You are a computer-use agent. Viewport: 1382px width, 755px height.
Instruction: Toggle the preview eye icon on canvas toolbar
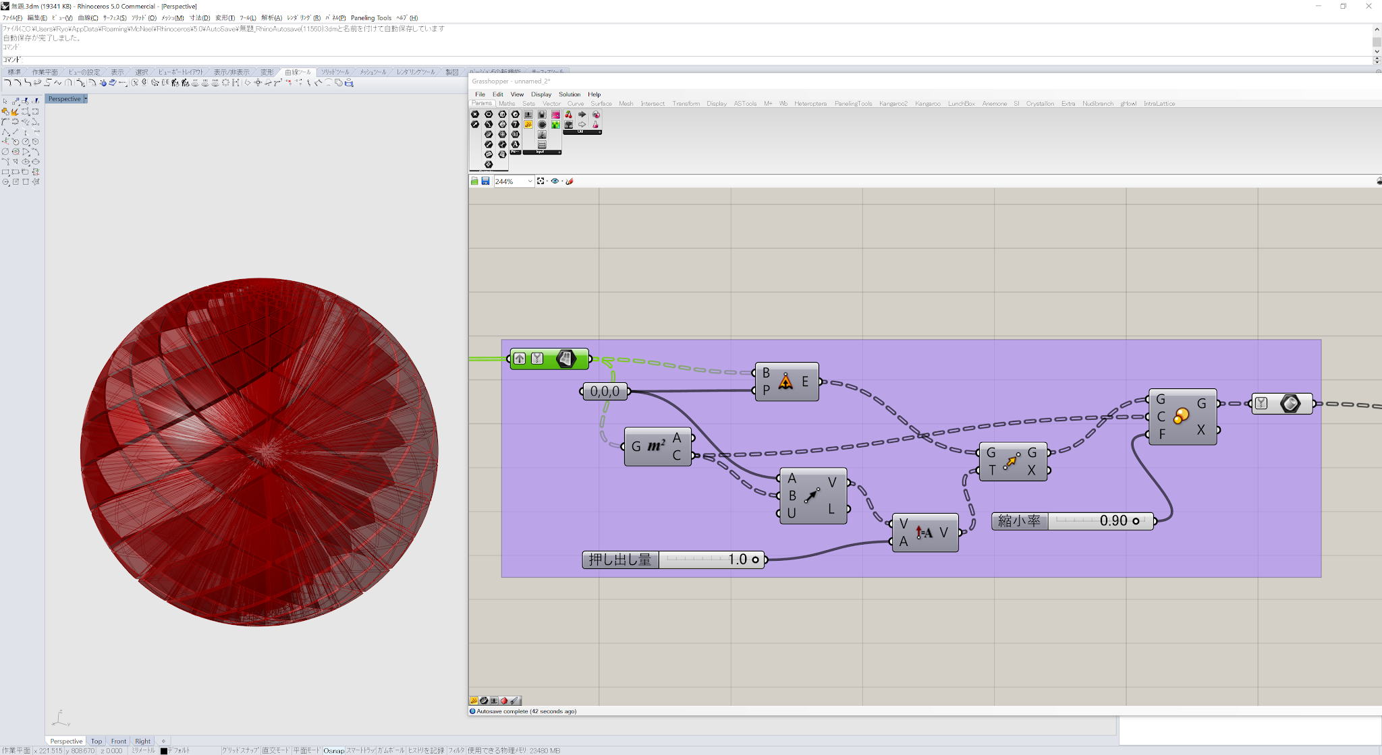[x=555, y=181]
